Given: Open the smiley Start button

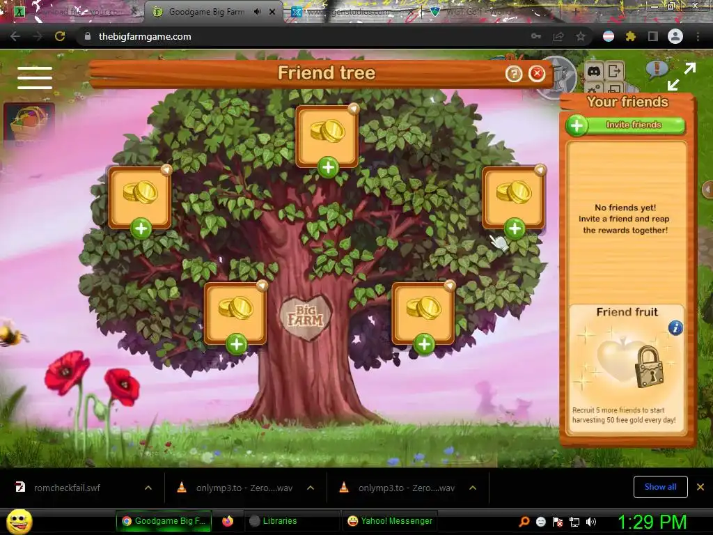Looking at the screenshot, I should pyautogui.click(x=19, y=521).
